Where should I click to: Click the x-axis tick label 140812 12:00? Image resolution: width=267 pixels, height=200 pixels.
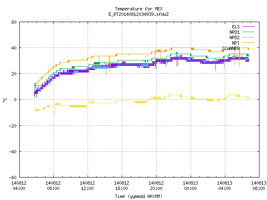pyautogui.click(x=87, y=186)
